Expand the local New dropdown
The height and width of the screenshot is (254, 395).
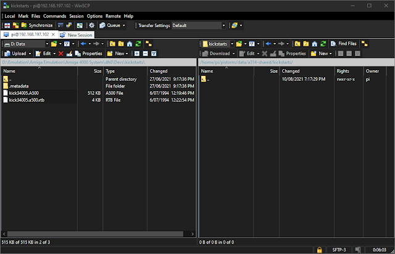127,54
